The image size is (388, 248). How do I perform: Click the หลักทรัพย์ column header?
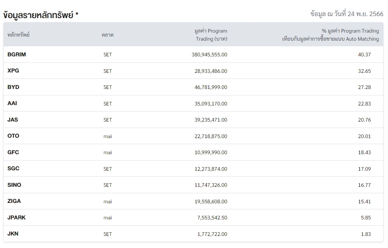tap(18, 35)
